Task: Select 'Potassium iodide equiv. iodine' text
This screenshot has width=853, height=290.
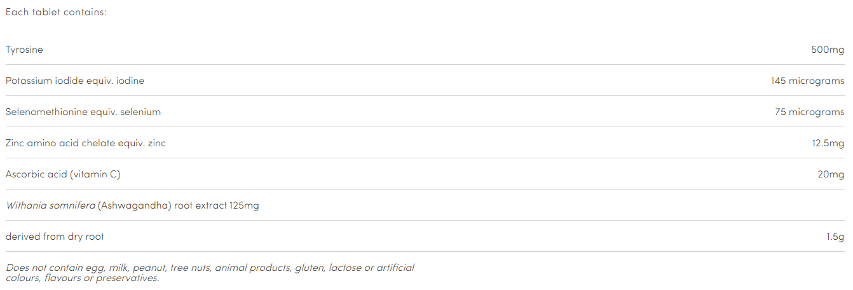Action: 75,81
